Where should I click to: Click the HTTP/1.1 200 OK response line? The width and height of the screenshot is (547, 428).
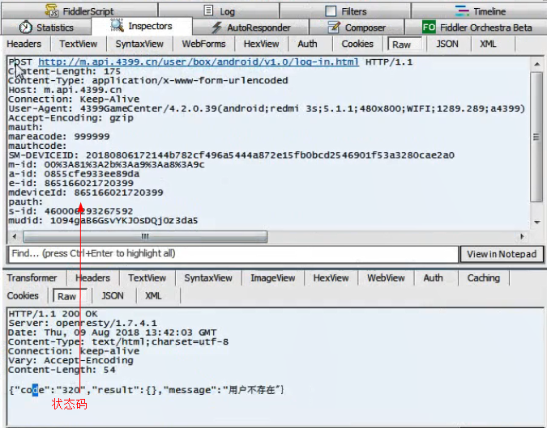click(53, 314)
